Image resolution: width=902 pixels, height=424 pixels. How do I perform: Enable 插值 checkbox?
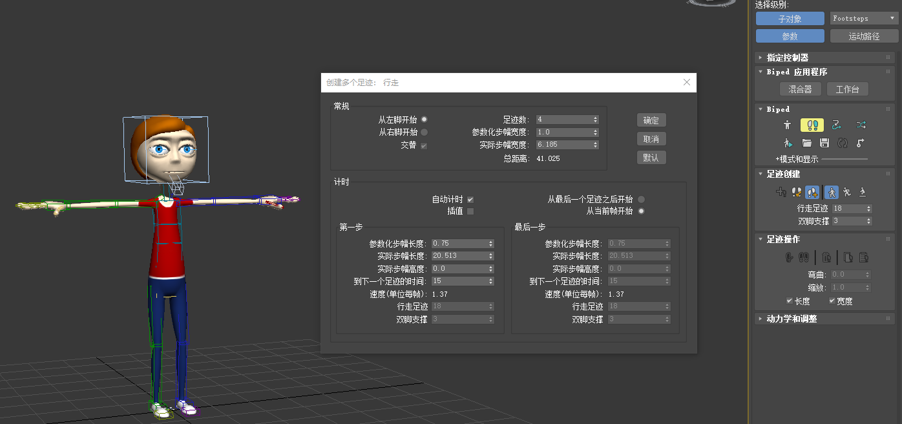tap(470, 211)
